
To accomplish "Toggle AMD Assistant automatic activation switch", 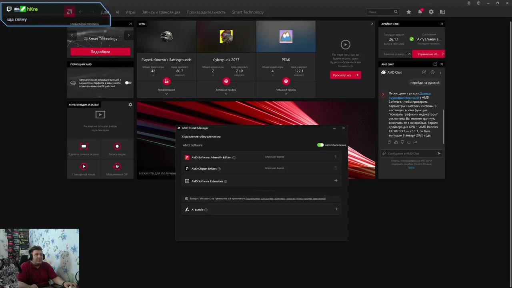I will (x=128, y=83).
